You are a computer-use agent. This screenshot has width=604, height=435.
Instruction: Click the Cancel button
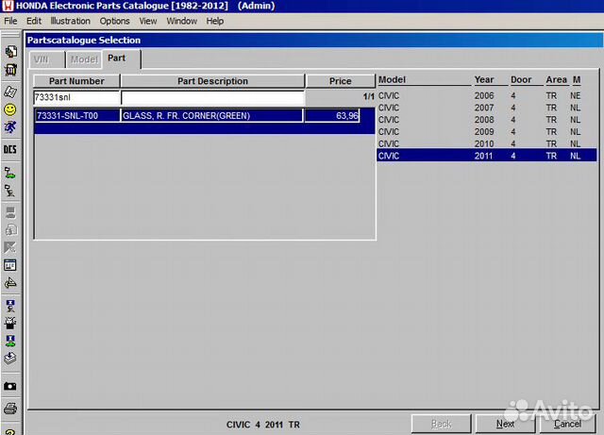pyautogui.click(x=568, y=424)
